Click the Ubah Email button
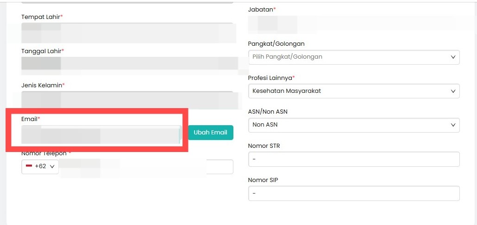The height and width of the screenshot is (225, 477). click(x=211, y=133)
